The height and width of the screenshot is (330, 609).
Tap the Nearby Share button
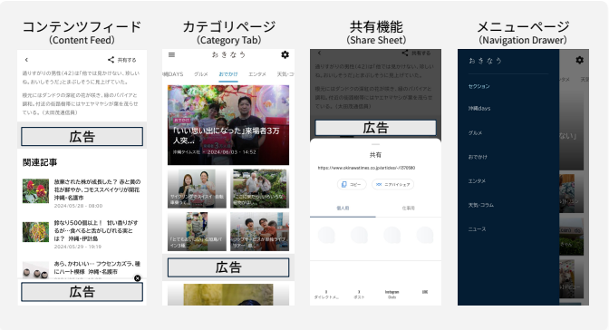click(392, 184)
